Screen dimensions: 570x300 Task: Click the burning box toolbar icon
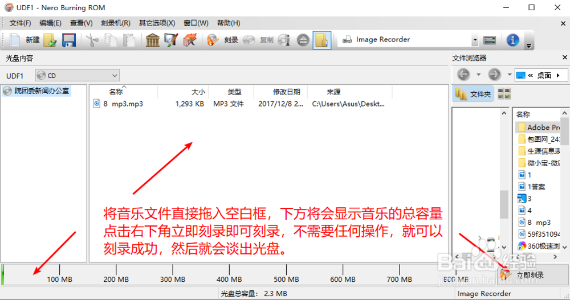point(189,40)
